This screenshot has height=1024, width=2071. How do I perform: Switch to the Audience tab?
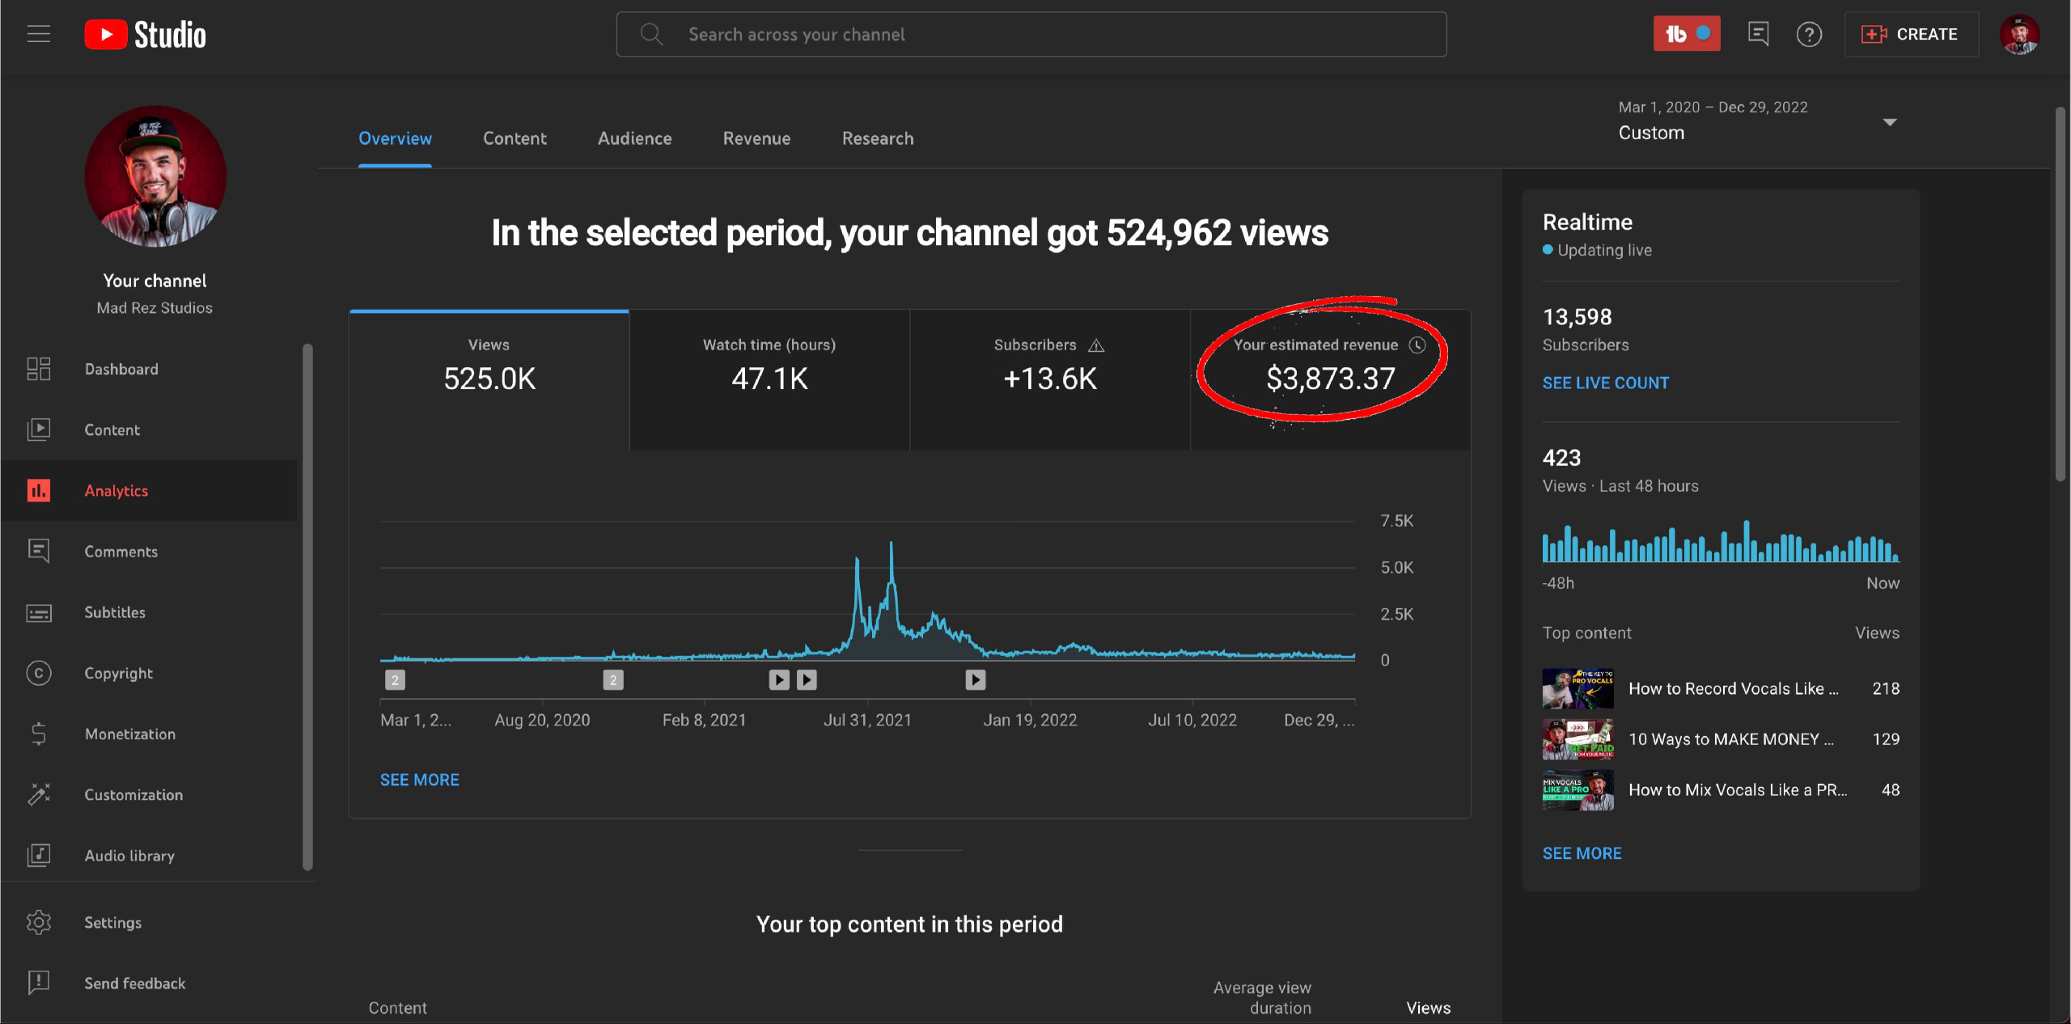(634, 138)
